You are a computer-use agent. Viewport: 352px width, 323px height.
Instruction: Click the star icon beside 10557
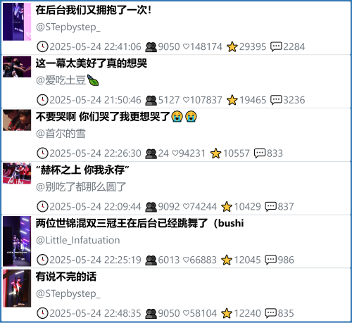[x=215, y=153]
